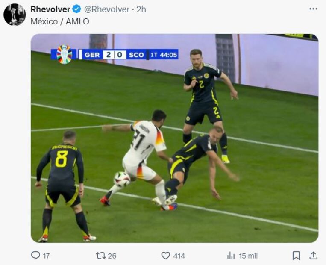Click the 17 replies count
The image size is (326, 265).
[46, 256]
